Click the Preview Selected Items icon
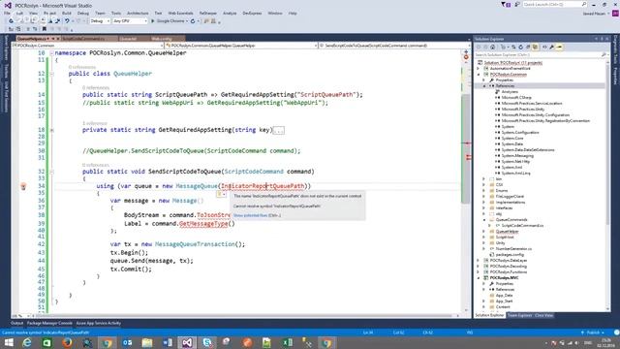Viewport: 620px width, 349px height. 560,48
